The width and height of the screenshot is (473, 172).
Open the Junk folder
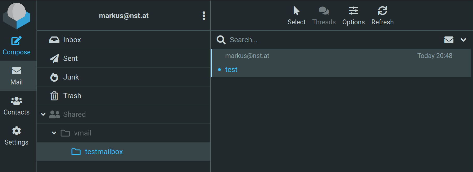click(x=71, y=77)
